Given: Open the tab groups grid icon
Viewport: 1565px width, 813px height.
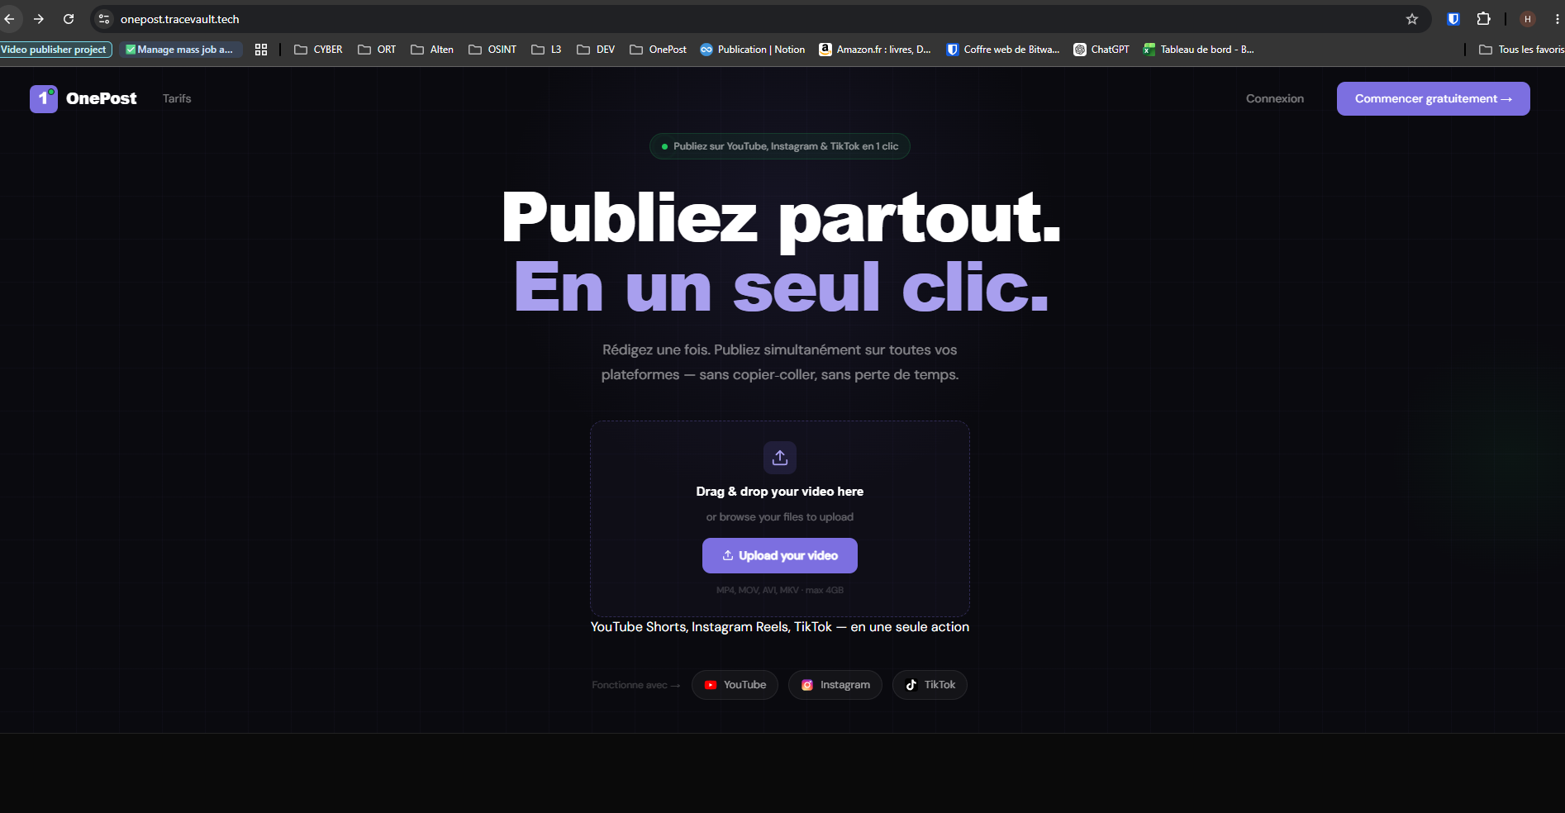Looking at the screenshot, I should (261, 50).
